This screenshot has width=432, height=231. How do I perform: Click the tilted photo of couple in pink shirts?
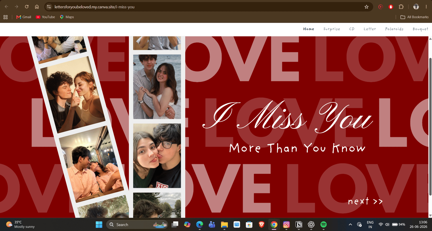(91, 164)
